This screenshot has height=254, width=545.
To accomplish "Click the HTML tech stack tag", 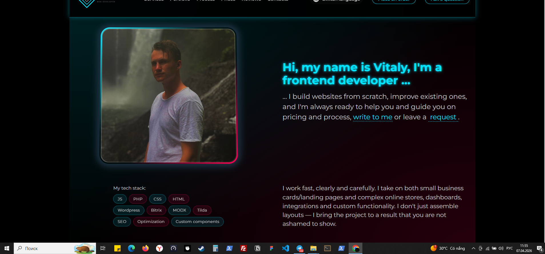I will 179,199.
